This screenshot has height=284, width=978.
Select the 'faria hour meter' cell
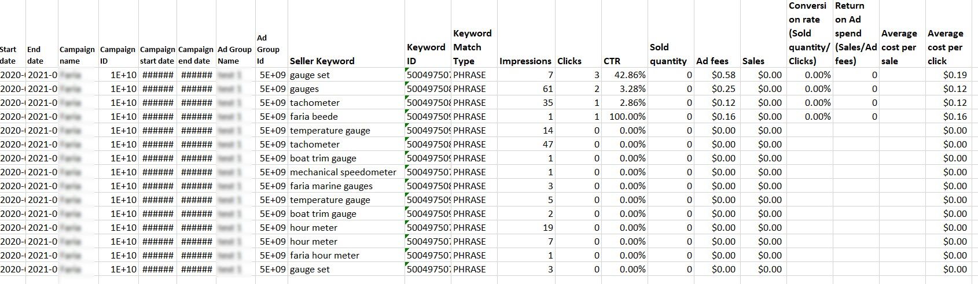click(346, 255)
